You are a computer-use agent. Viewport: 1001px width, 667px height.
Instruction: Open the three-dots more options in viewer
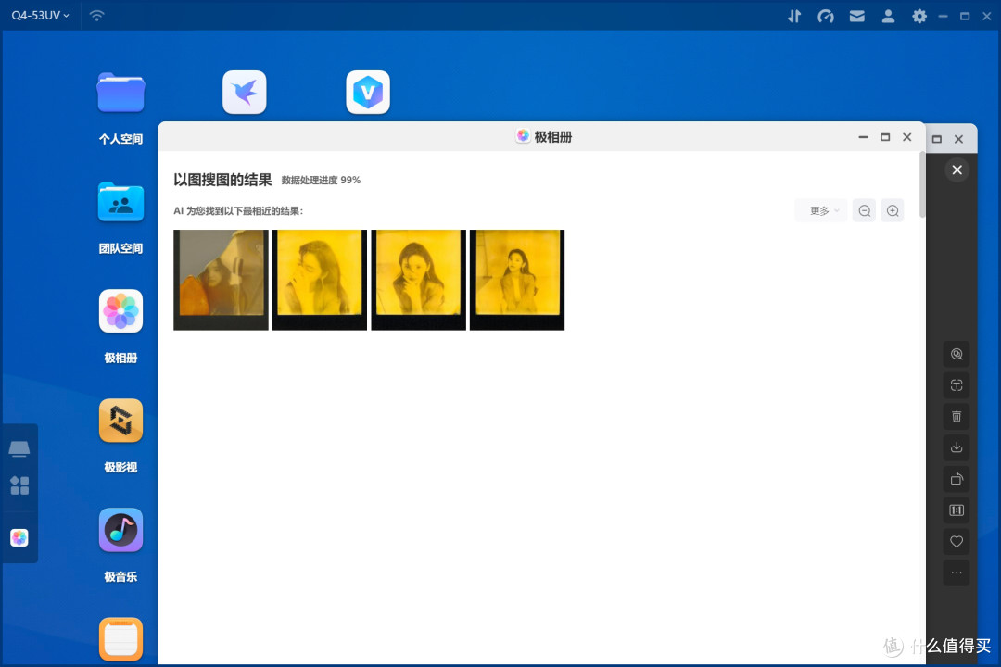point(957,573)
